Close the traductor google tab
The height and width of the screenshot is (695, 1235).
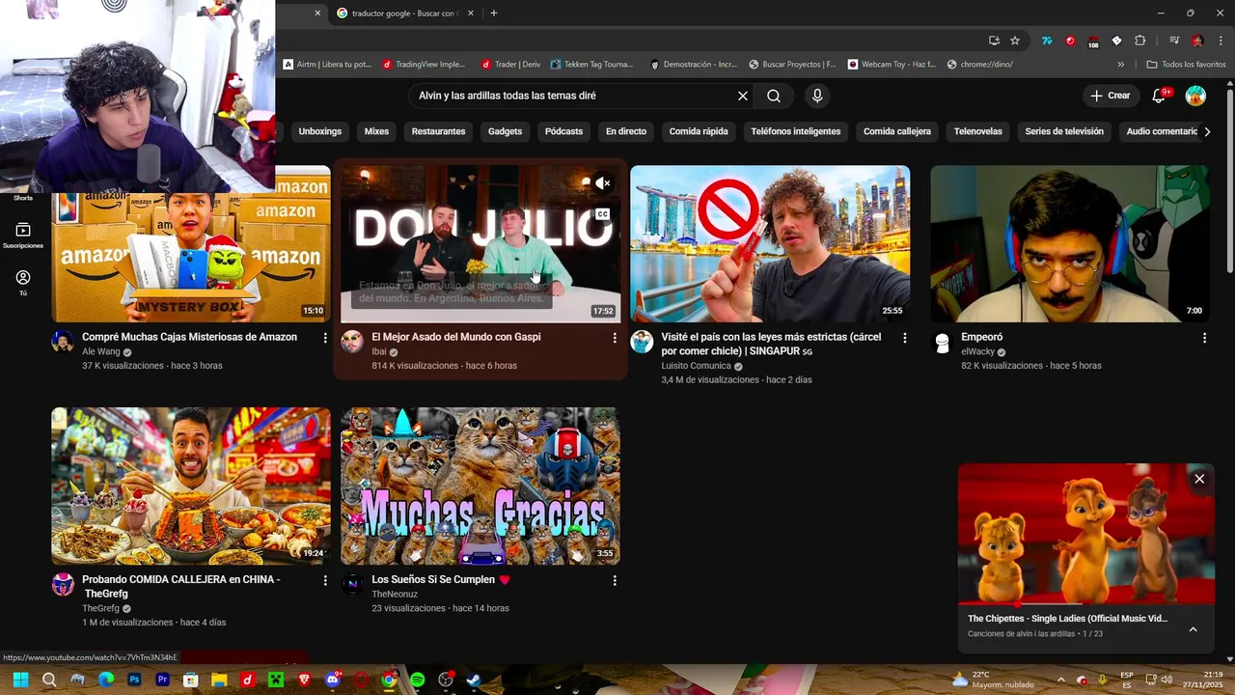point(471,14)
